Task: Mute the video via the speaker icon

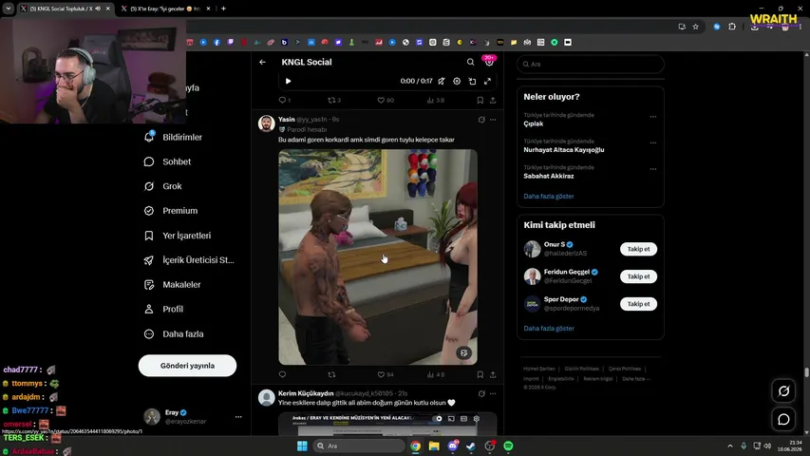Action: 442,81
